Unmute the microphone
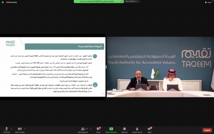Image resolution: width=214 pixels, height=134 pixels. pos(6,130)
